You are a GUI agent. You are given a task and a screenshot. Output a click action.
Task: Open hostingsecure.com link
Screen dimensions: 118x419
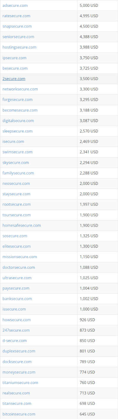[x=20, y=47]
